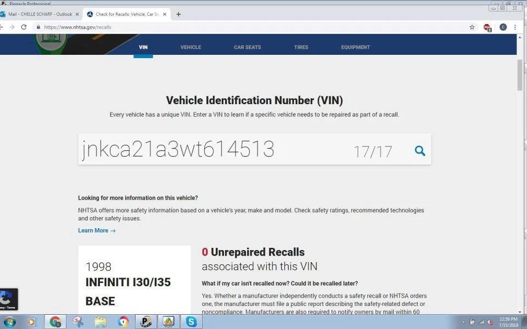The height and width of the screenshot is (329, 527).
Task: Click the ad-blocker extension icon
Action: point(487,27)
